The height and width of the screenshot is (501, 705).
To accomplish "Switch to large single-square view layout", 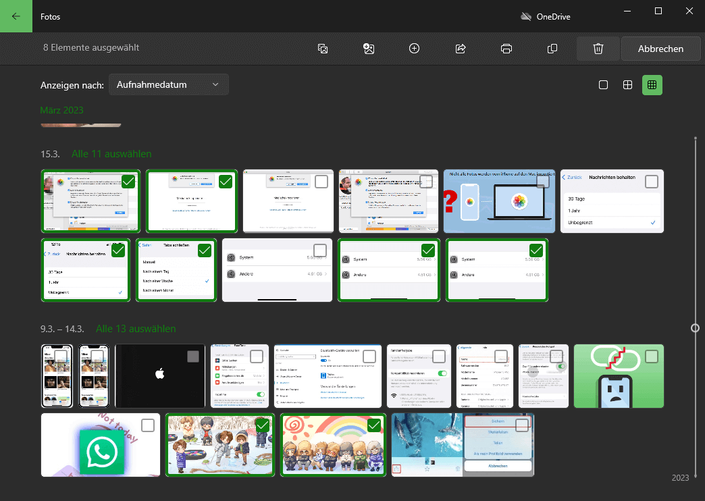I will pyautogui.click(x=604, y=84).
